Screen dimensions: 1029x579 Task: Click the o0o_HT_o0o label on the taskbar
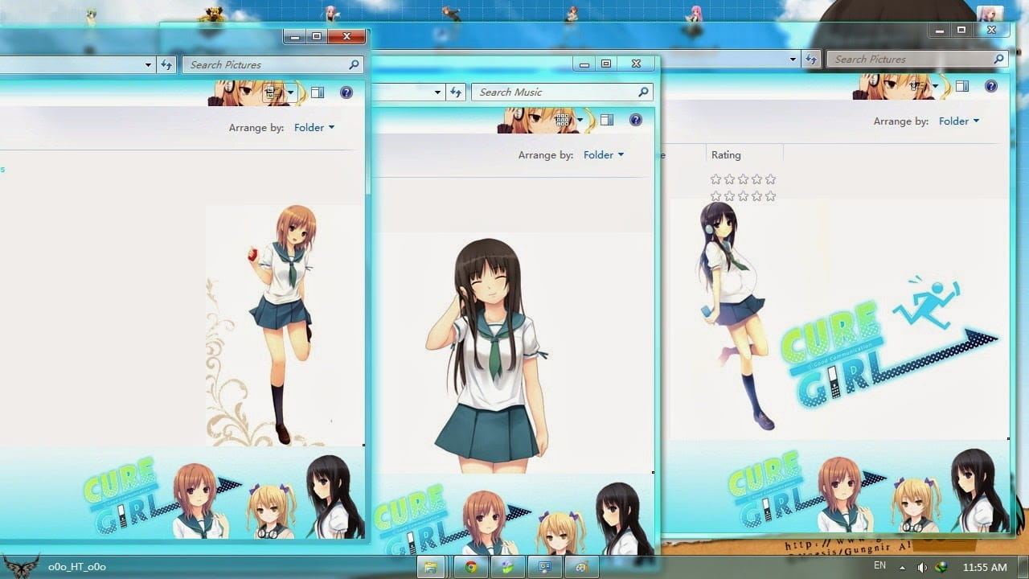tap(77, 566)
